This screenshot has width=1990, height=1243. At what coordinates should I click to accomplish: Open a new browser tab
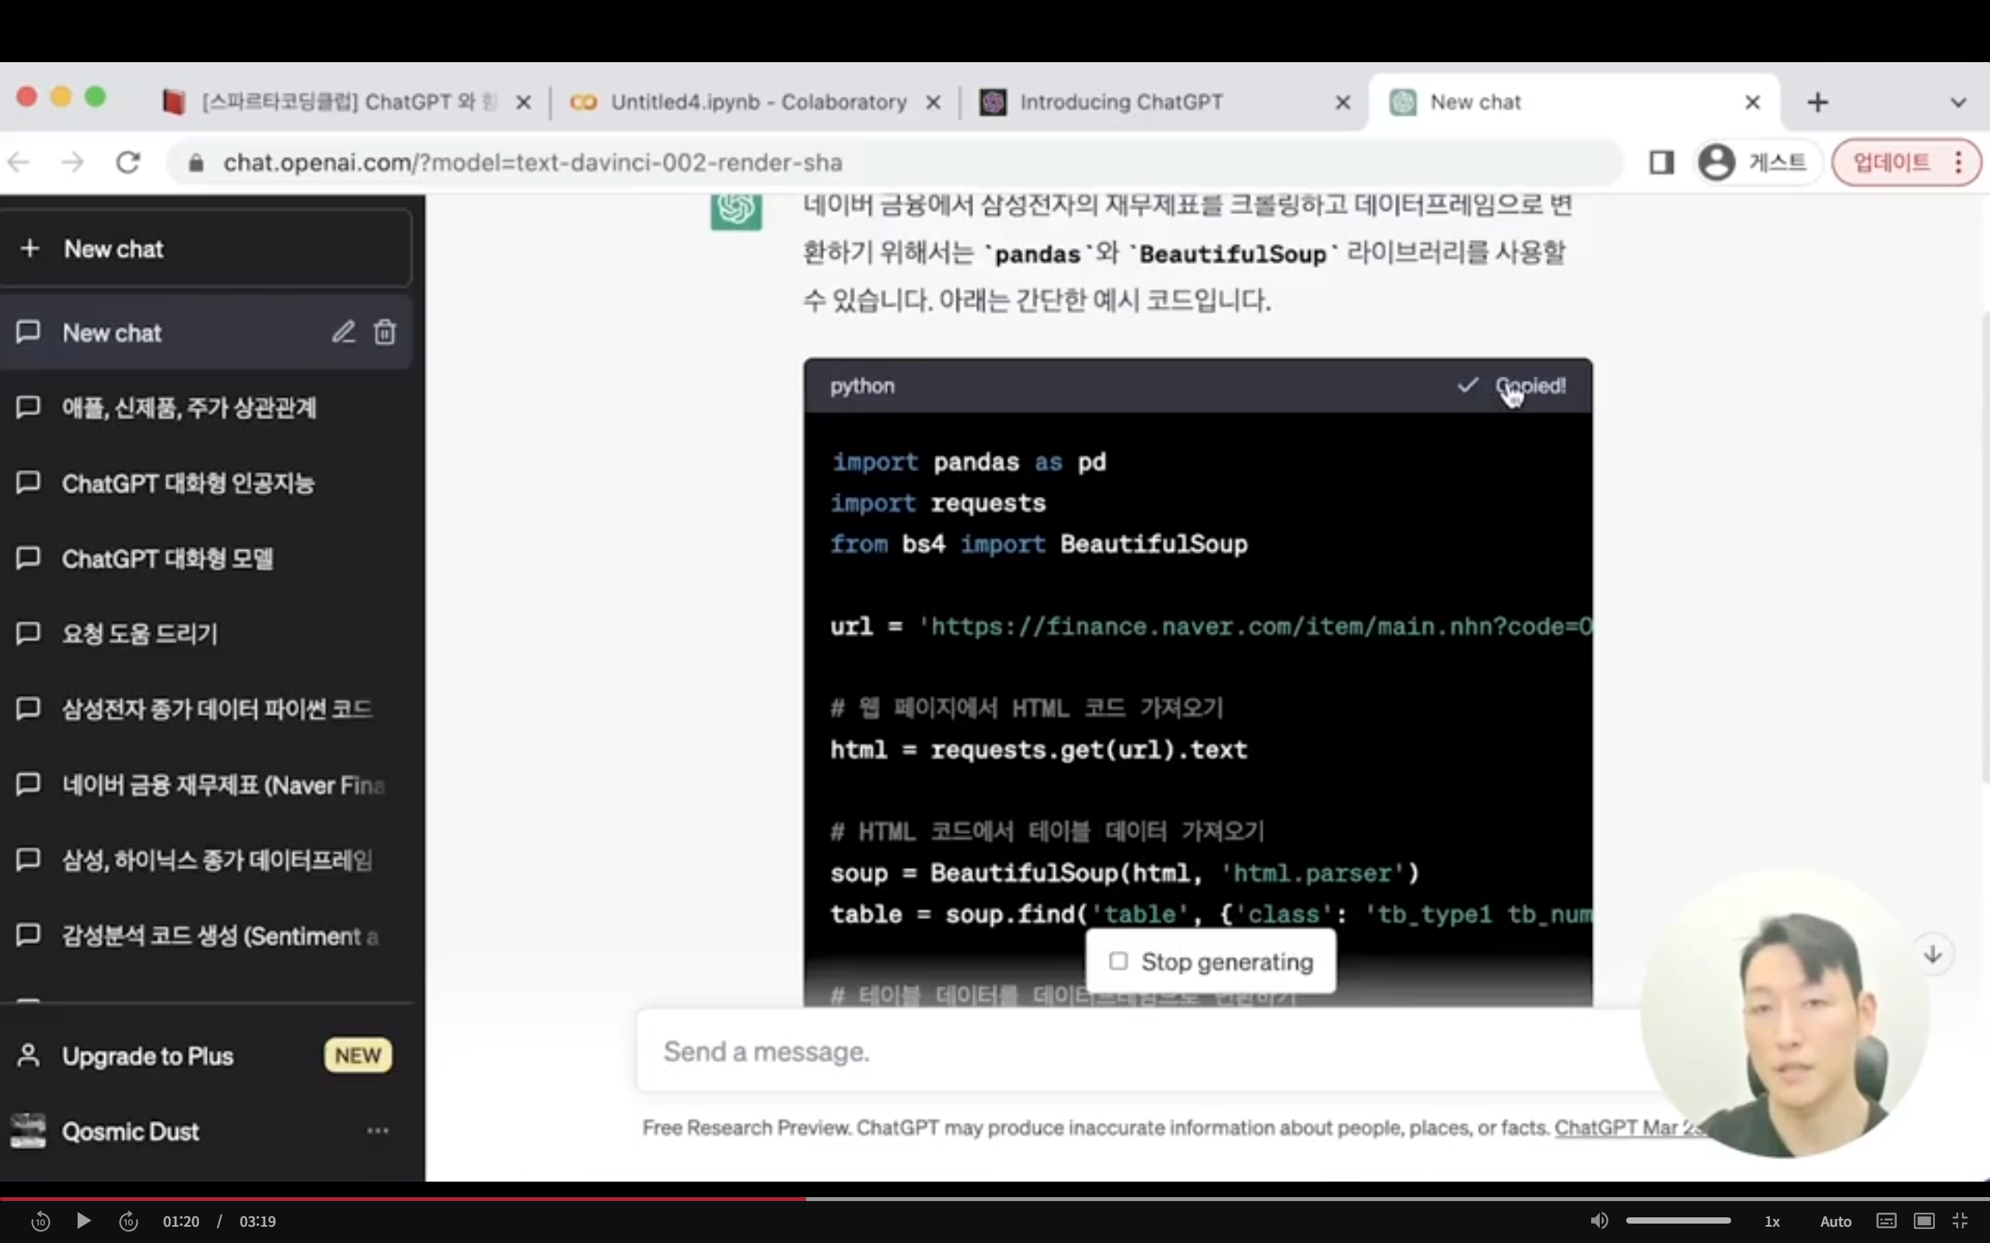click(x=1818, y=103)
